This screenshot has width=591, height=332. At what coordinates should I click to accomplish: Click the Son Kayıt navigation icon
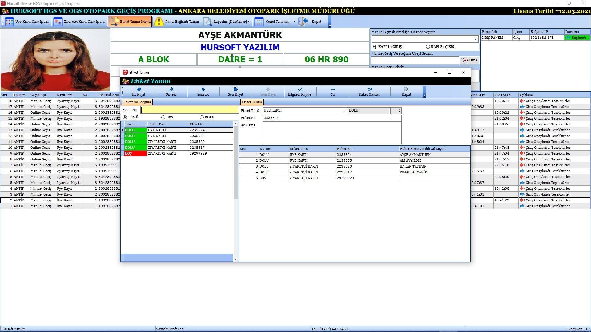click(x=235, y=91)
